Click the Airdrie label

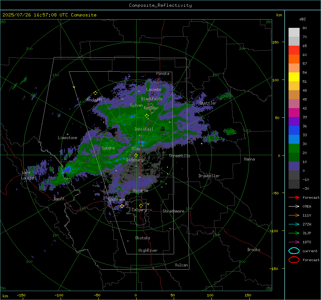[x=141, y=190]
